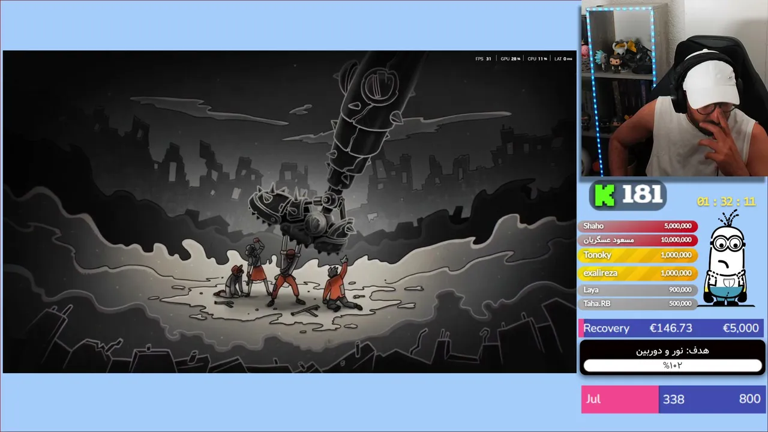Click the LAT 0 ms latency readout
This screenshot has height=432, width=768.
tap(563, 59)
